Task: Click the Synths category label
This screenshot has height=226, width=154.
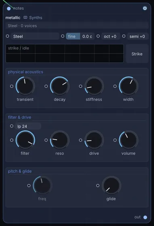Action: click(x=36, y=18)
